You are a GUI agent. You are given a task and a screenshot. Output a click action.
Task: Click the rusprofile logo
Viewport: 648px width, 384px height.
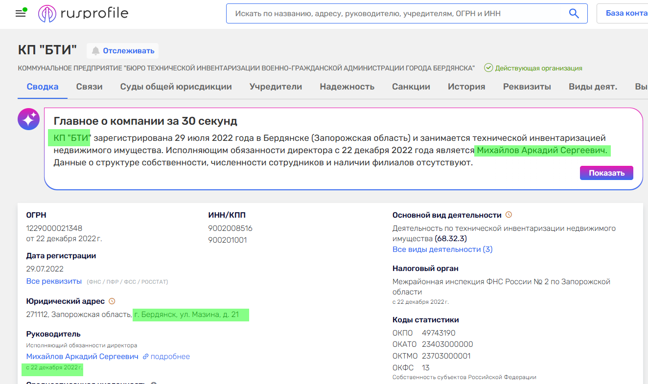[x=83, y=13]
